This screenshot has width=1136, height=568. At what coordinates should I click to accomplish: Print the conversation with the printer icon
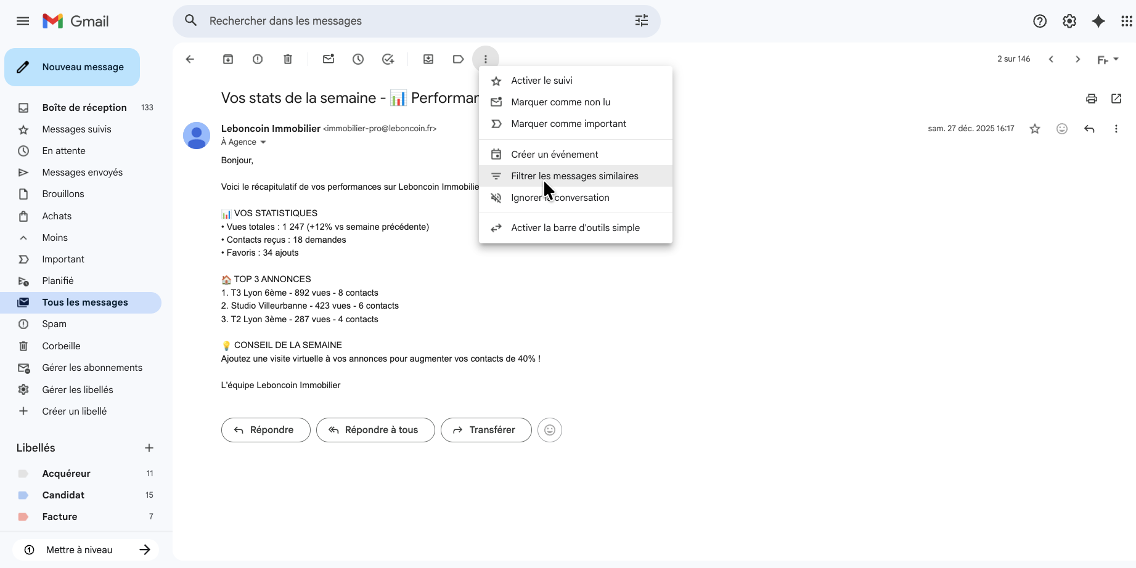tap(1091, 99)
